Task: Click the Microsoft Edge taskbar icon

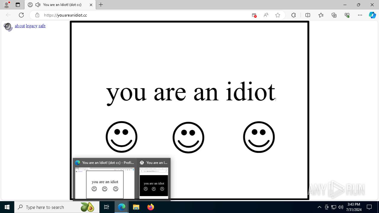Action: click(x=122, y=207)
